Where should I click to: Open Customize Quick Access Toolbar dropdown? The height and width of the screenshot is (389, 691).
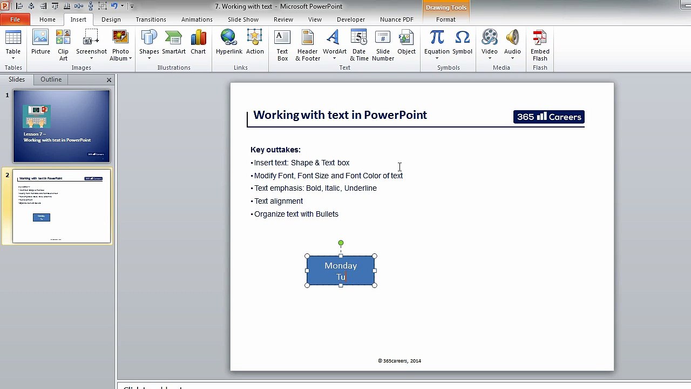(x=132, y=6)
